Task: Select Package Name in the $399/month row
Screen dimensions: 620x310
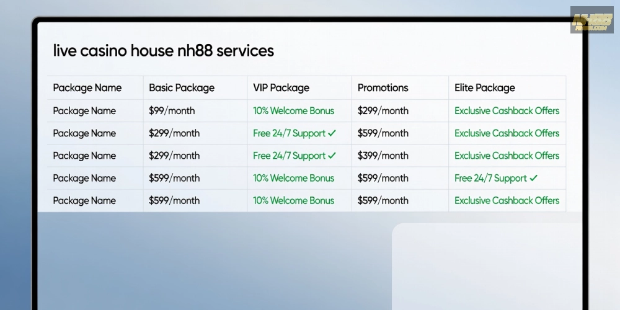Action: click(x=84, y=156)
